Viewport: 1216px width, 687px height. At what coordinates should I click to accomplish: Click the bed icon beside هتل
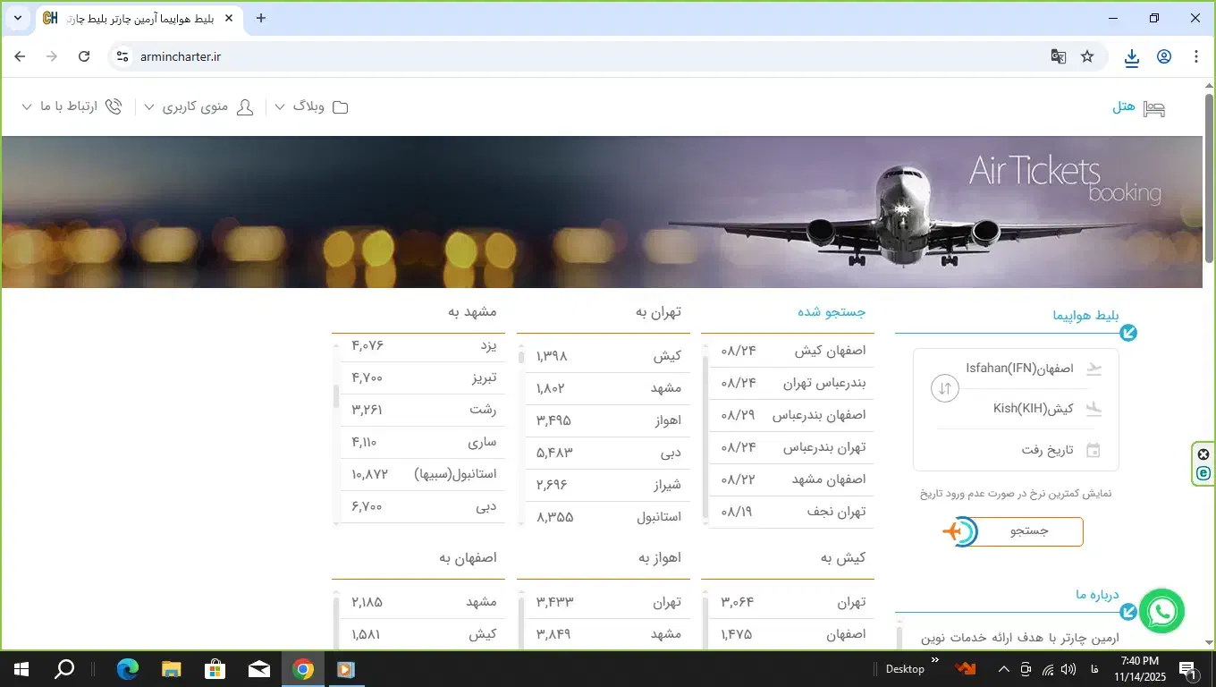click(1154, 106)
